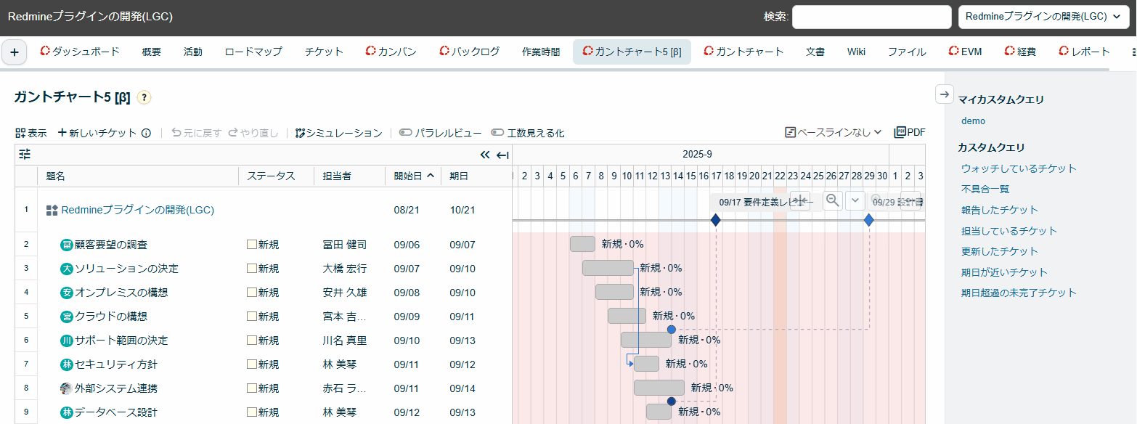Click the 09/17 要件定義レビュー milestone diamond
Image resolution: width=1137 pixels, height=424 pixels.
[x=715, y=220]
